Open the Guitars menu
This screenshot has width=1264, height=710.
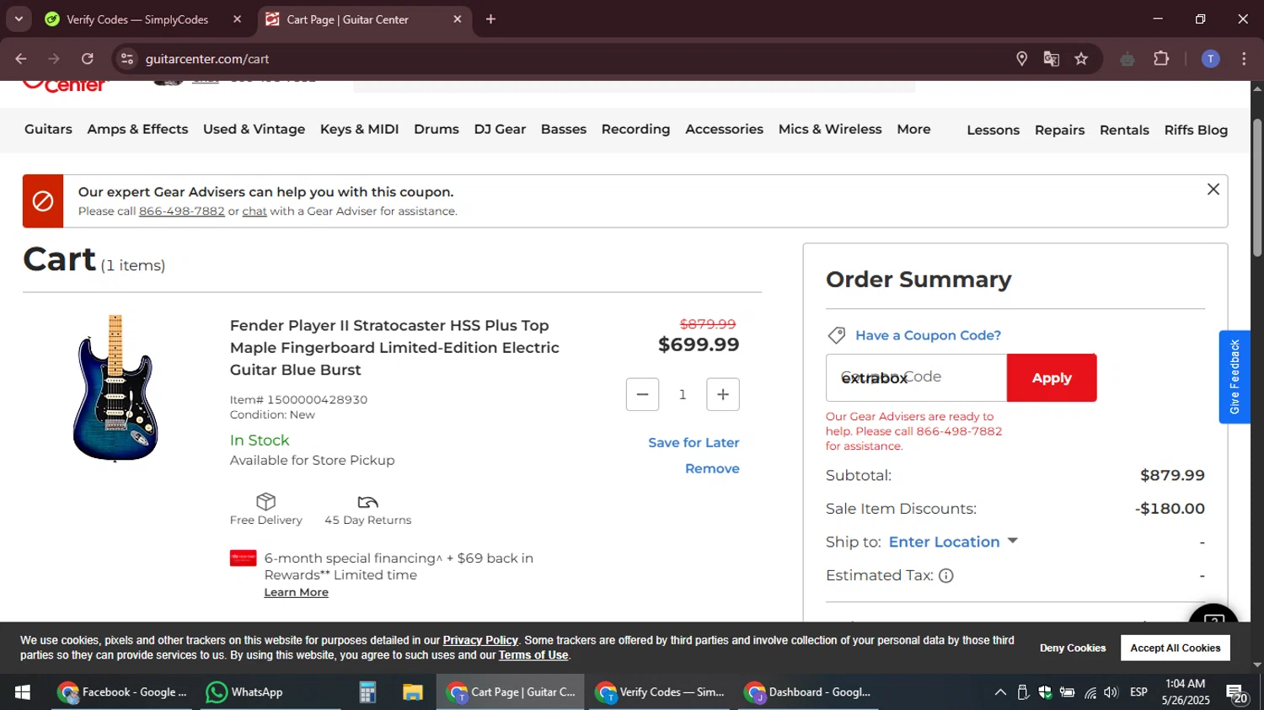click(x=48, y=129)
